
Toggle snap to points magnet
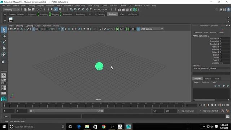tap(79, 9)
